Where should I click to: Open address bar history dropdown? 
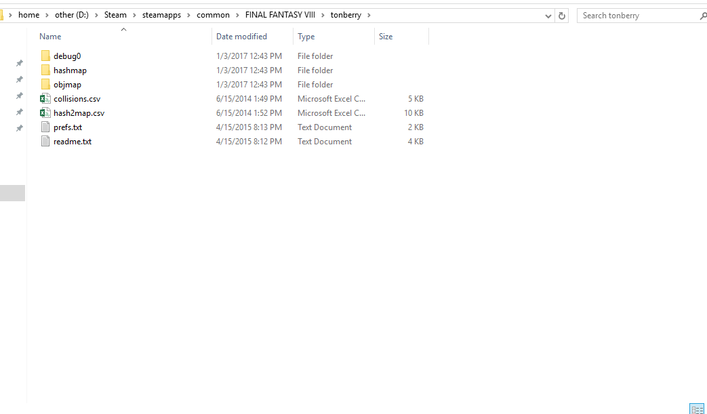[548, 16]
